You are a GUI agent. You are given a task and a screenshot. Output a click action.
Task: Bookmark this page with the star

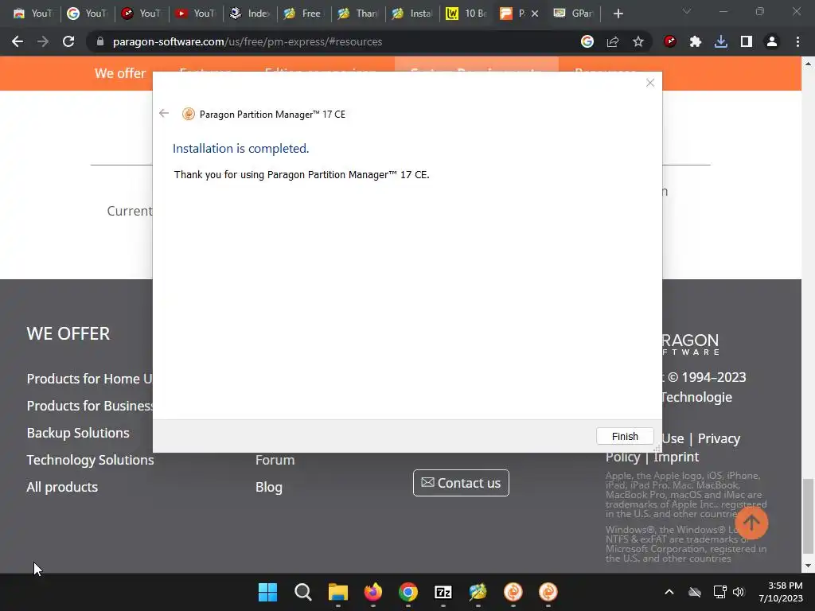(x=638, y=41)
